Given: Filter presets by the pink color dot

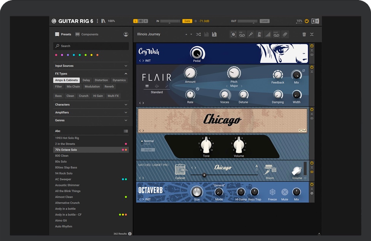Looking at the screenshot, I should tap(56, 55).
